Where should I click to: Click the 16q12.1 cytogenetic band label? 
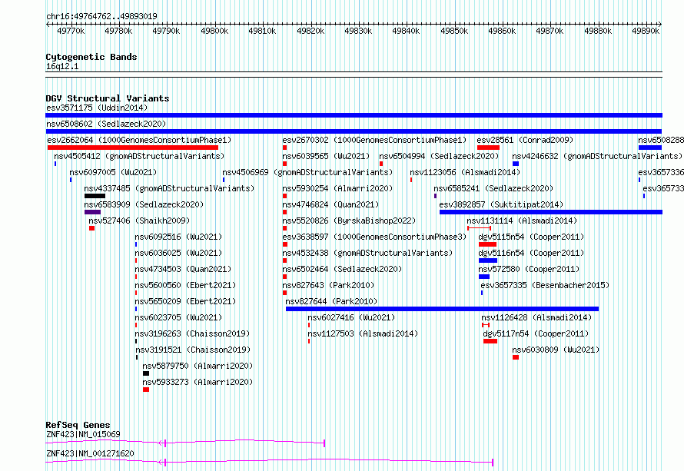tap(62, 66)
